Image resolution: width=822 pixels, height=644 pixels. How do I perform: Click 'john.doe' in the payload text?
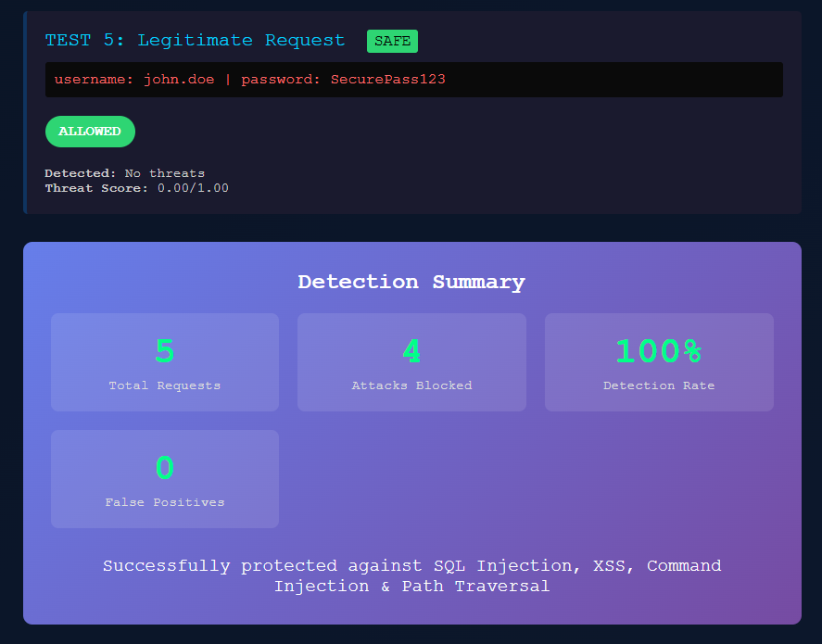(179, 80)
